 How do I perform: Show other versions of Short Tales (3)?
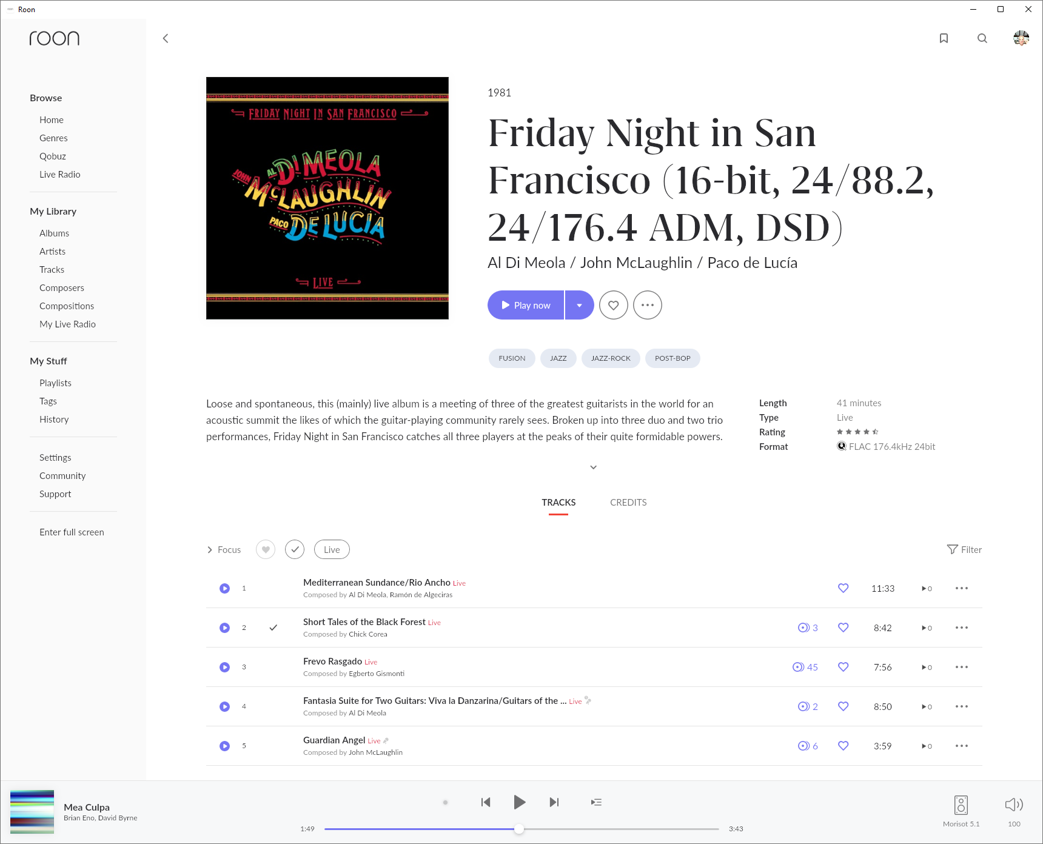[x=808, y=628]
